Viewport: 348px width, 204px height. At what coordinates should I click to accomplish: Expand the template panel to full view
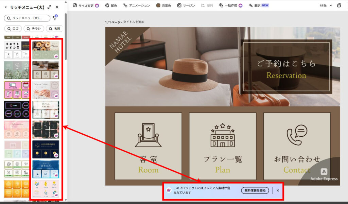coord(50,7)
